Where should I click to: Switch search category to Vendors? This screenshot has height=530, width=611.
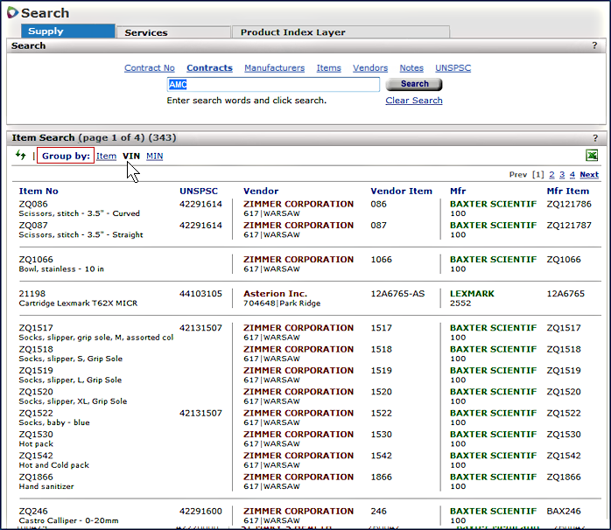(370, 68)
